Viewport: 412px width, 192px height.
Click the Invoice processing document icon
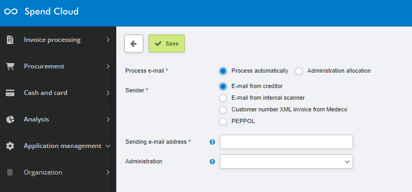pyautogui.click(x=10, y=40)
